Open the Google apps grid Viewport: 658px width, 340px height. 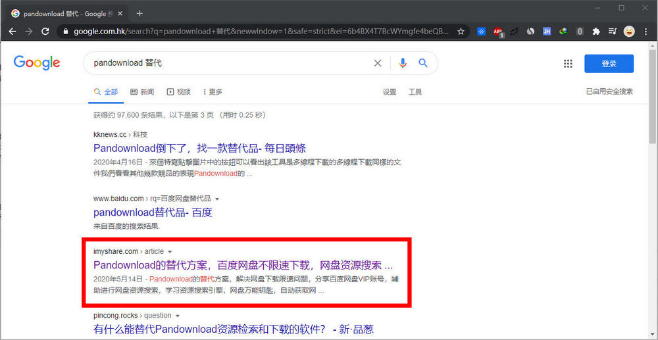pos(568,63)
